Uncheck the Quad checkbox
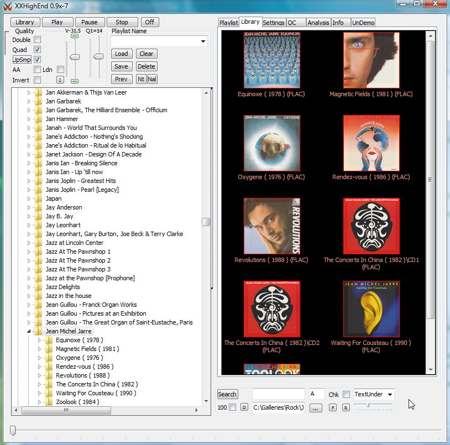The width and height of the screenshot is (450, 445). (x=37, y=50)
